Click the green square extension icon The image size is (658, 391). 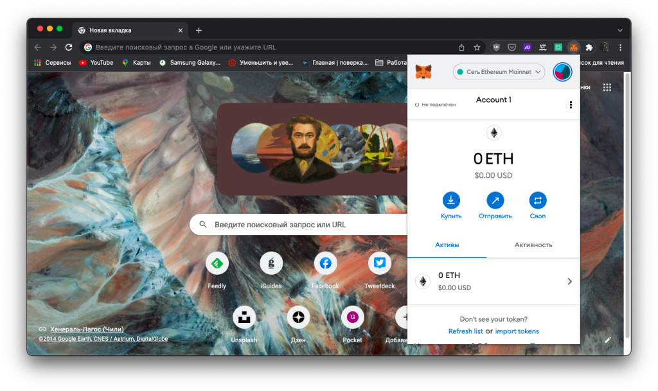[558, 48]
